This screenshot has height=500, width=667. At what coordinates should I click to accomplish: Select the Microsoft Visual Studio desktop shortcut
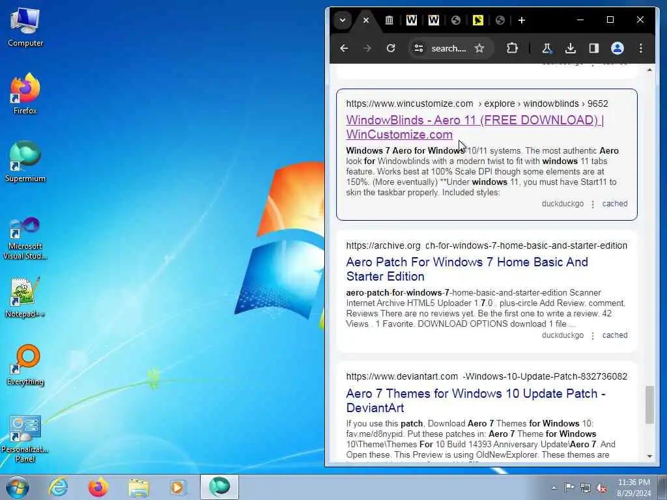click(25, 238)
